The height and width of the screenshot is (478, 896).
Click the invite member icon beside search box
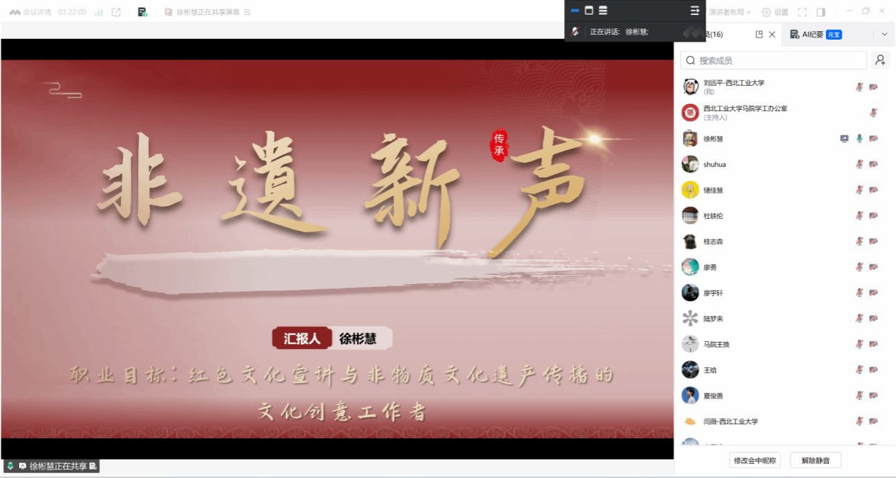click(880, 61)
